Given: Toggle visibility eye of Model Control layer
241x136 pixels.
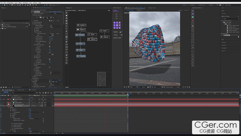Looking at the screenshot, I should 1,99.
